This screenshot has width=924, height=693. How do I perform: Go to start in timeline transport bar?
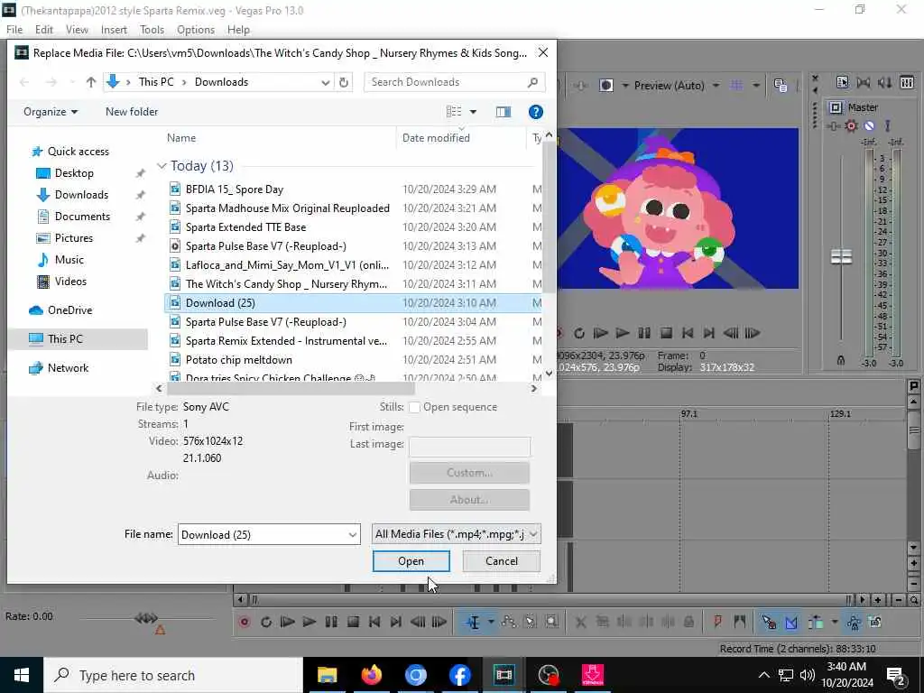coord(374,622)
